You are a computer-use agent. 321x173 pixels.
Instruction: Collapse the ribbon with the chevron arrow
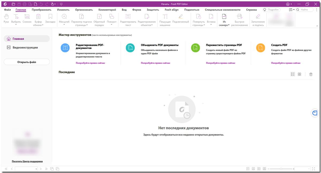click(x=317, y=26)
